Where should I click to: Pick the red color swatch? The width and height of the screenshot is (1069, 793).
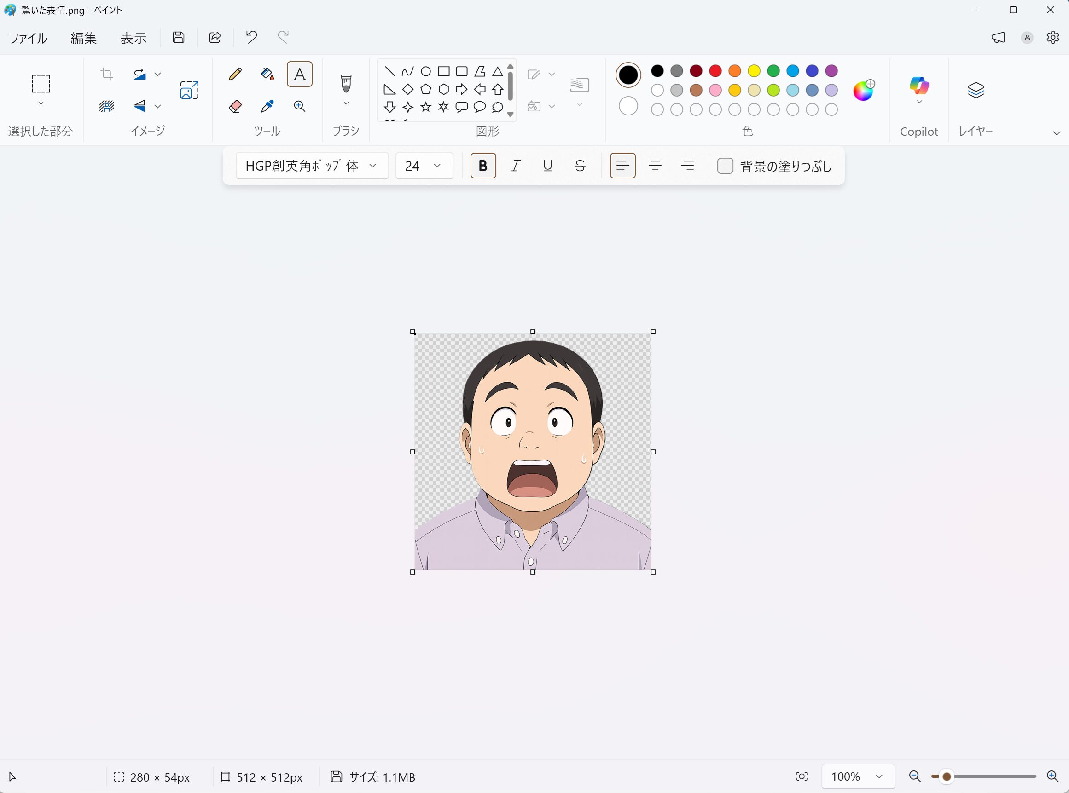715,71
